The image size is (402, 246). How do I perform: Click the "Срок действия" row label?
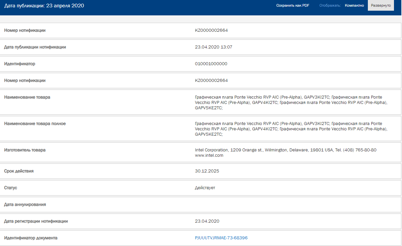point(19,171)
